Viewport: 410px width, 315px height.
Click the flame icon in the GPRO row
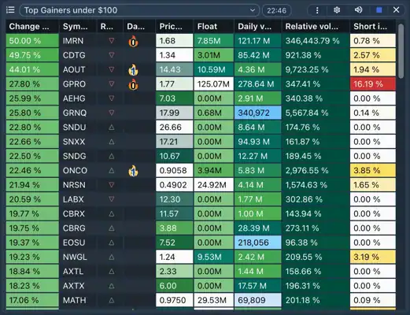pos(133,84)
